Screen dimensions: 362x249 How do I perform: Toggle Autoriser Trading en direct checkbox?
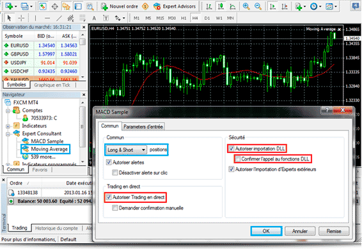tap(109, 197)
